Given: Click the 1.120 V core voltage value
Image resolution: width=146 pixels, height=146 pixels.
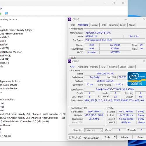Looking at the screenshot, I should (119, 85).
